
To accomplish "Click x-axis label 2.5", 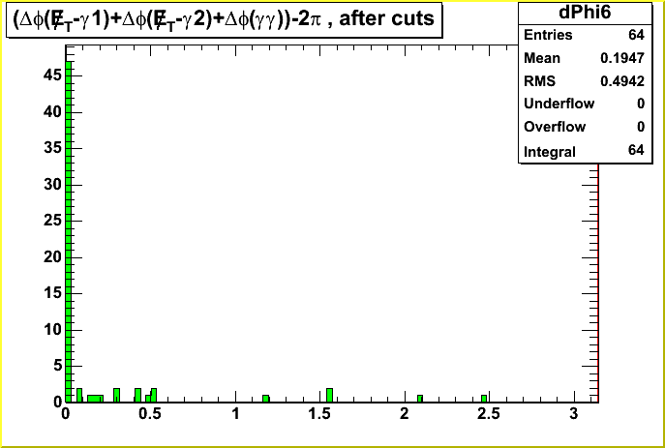I will point(490,414).
